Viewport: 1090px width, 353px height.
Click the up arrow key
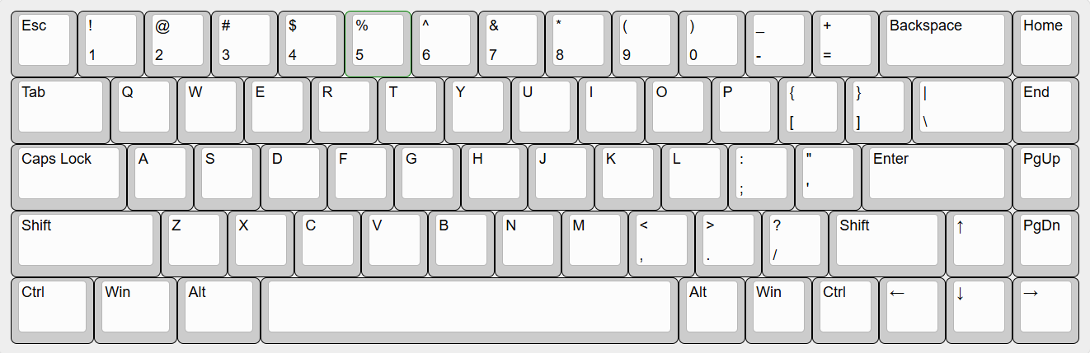(979, 244)
